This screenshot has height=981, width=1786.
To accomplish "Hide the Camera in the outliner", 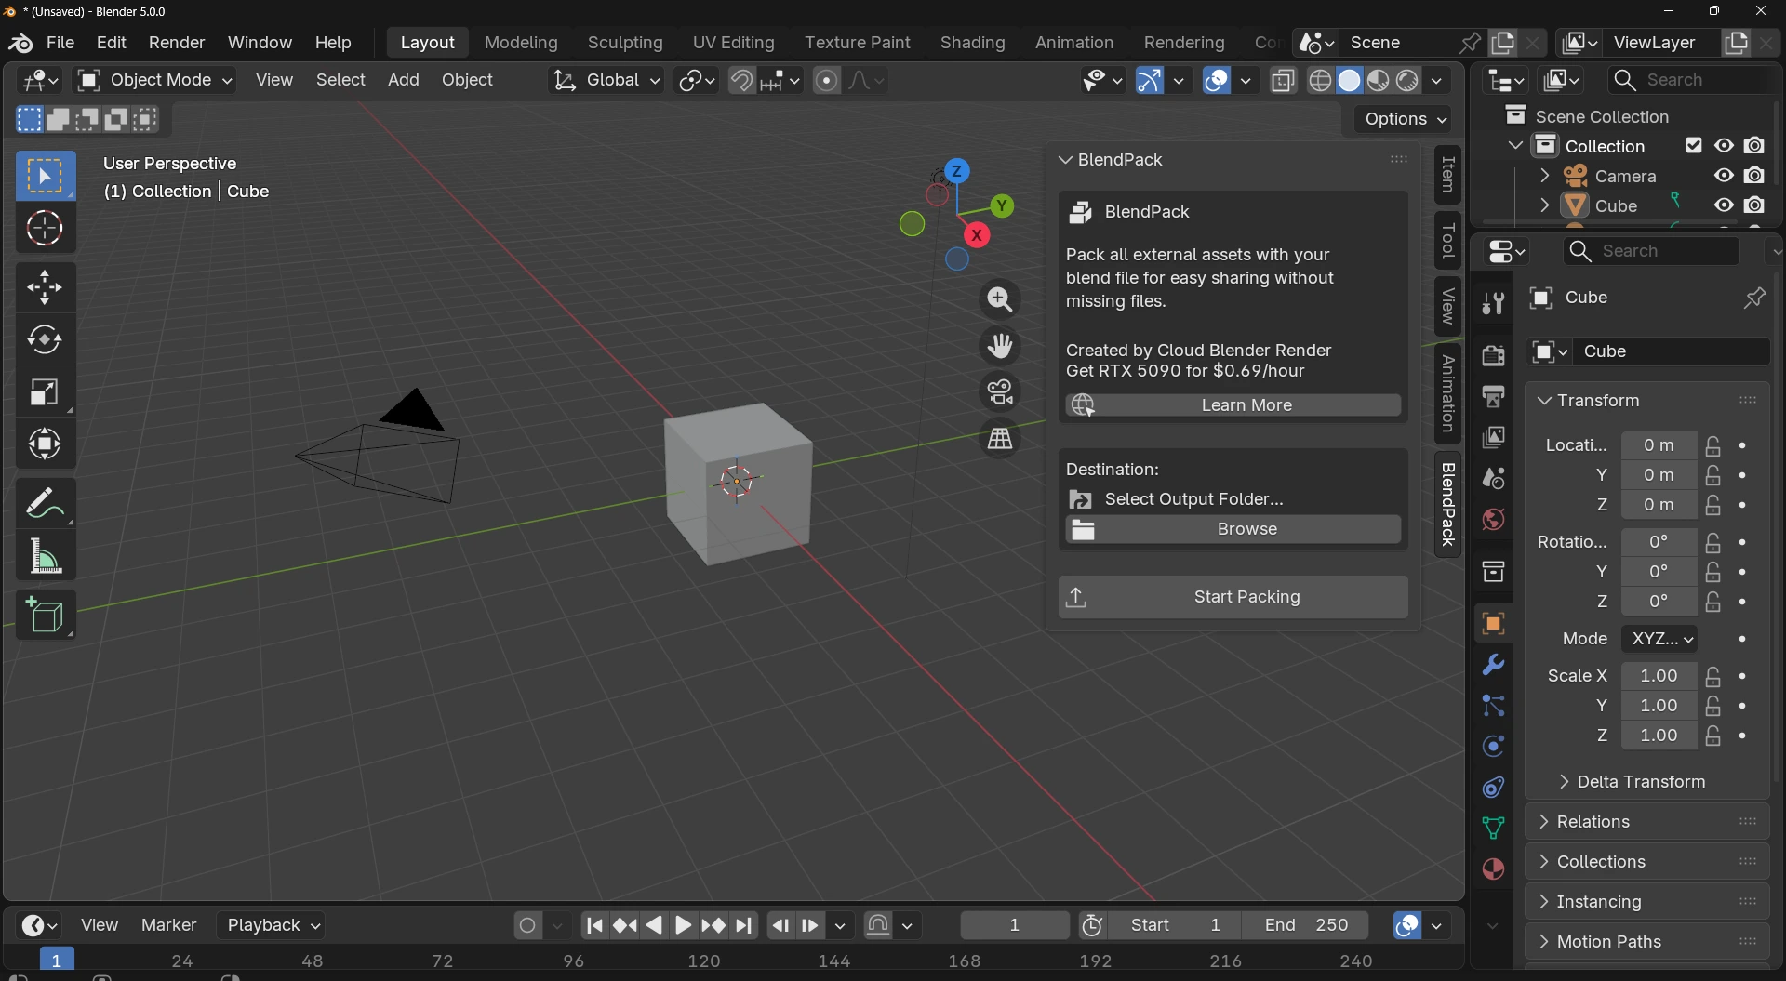I will click(1724, 176).
